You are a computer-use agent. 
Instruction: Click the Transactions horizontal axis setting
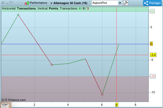26,8
